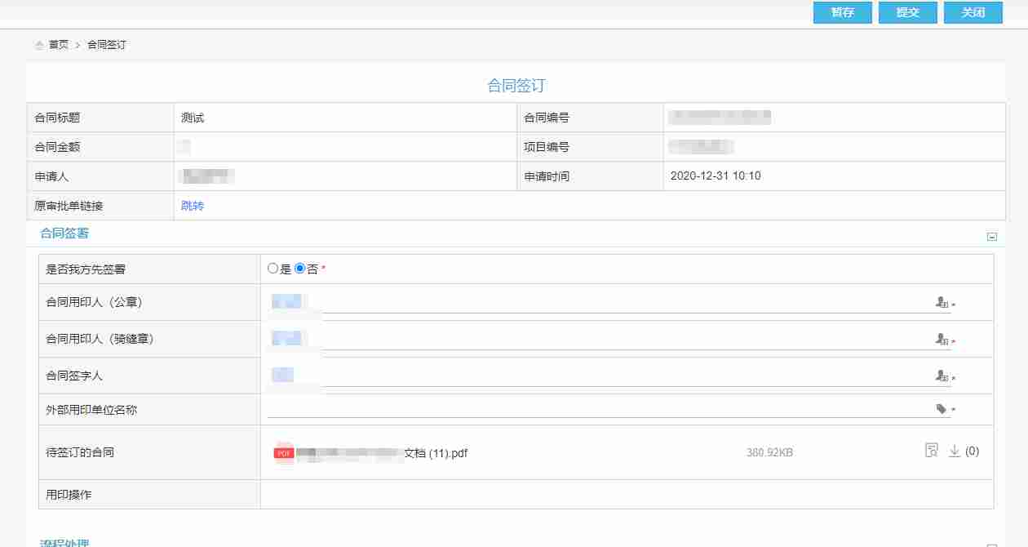Open person picker for 合同用印人（公章）
Image resolution: width=1028 pixels, height=547 pixels.
pos(942,303)
